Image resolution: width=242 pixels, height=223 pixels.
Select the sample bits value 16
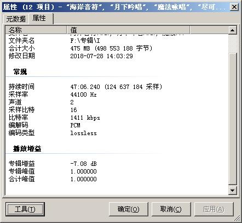pos(74,110)
